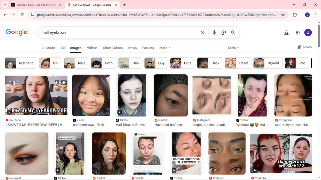This screenshot has height=180, width=321.
Task: Filter images by Emo chip
Action: [297, 63]
